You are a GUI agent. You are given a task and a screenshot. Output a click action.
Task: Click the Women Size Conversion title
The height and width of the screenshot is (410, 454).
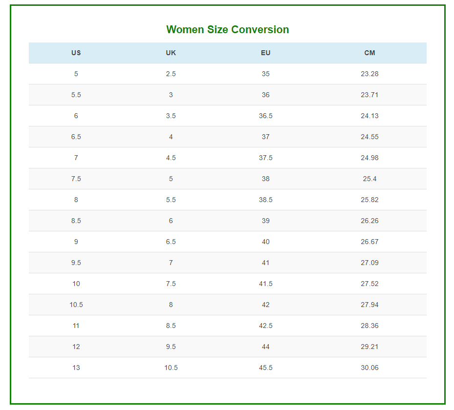(x=227, y=30)
